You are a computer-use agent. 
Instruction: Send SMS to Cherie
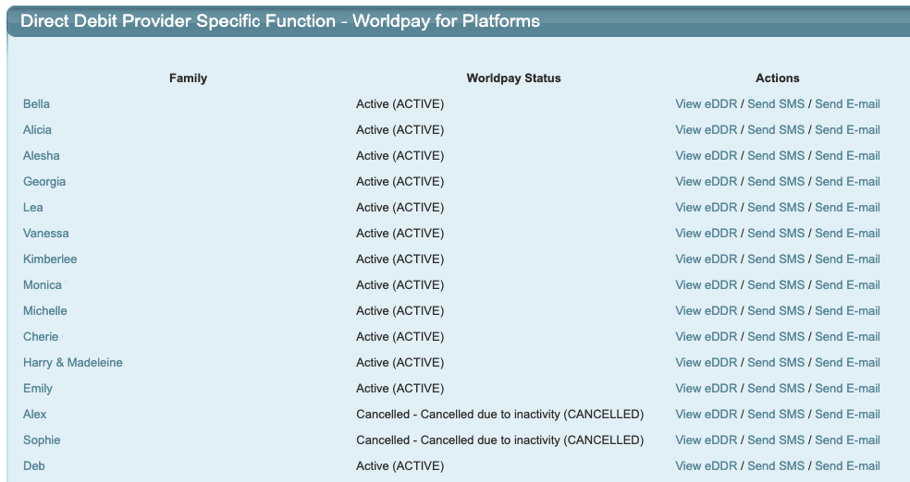coord(776,337)
